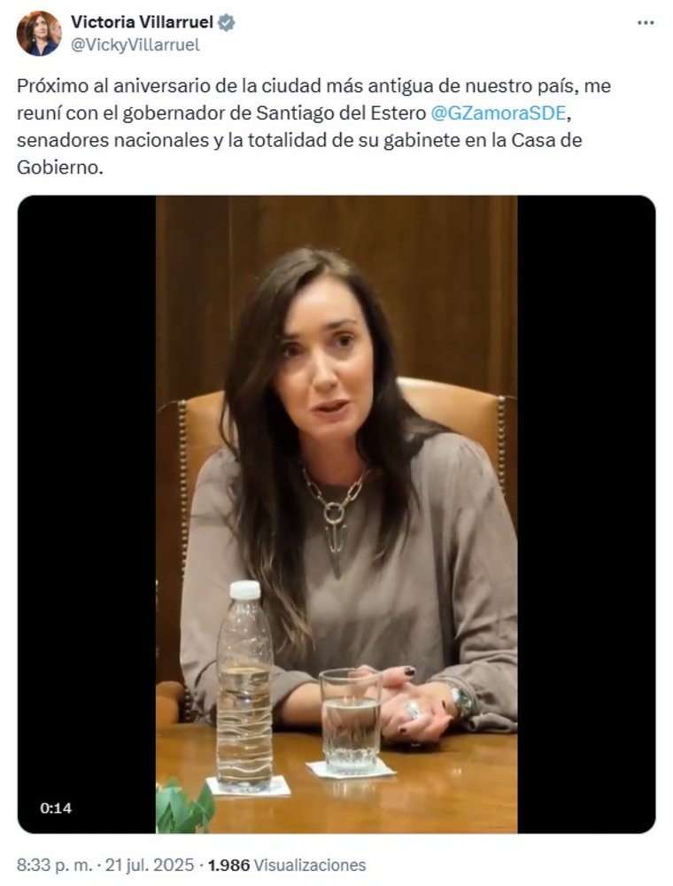Click the words Santiago del Estero
Screen dimensions: 673x886
click(341, 113)
